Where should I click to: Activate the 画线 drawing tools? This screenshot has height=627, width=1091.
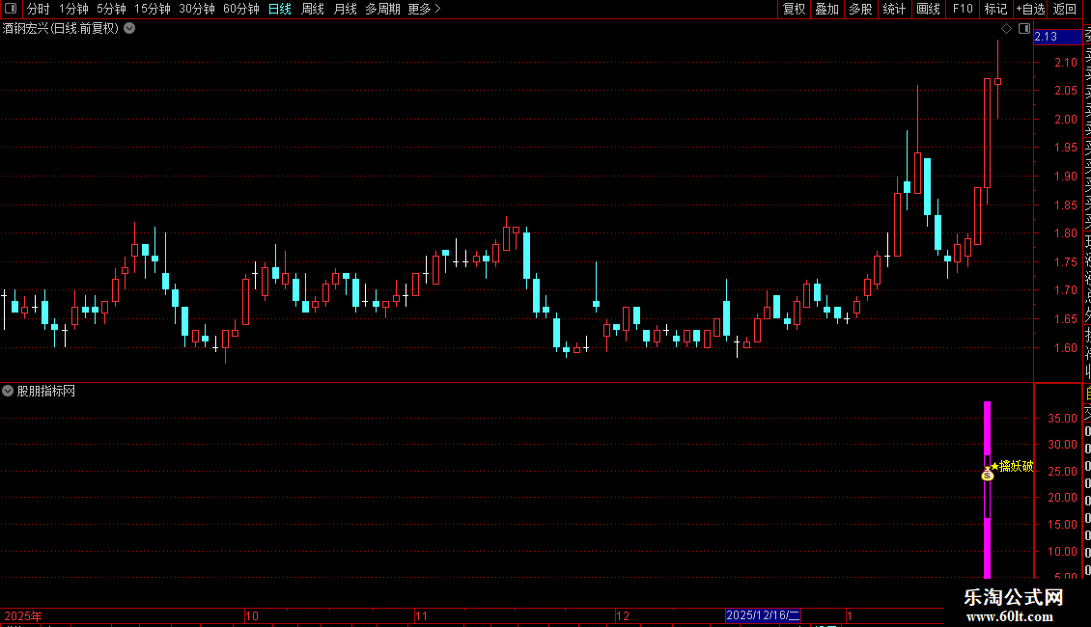pos(928,9)
